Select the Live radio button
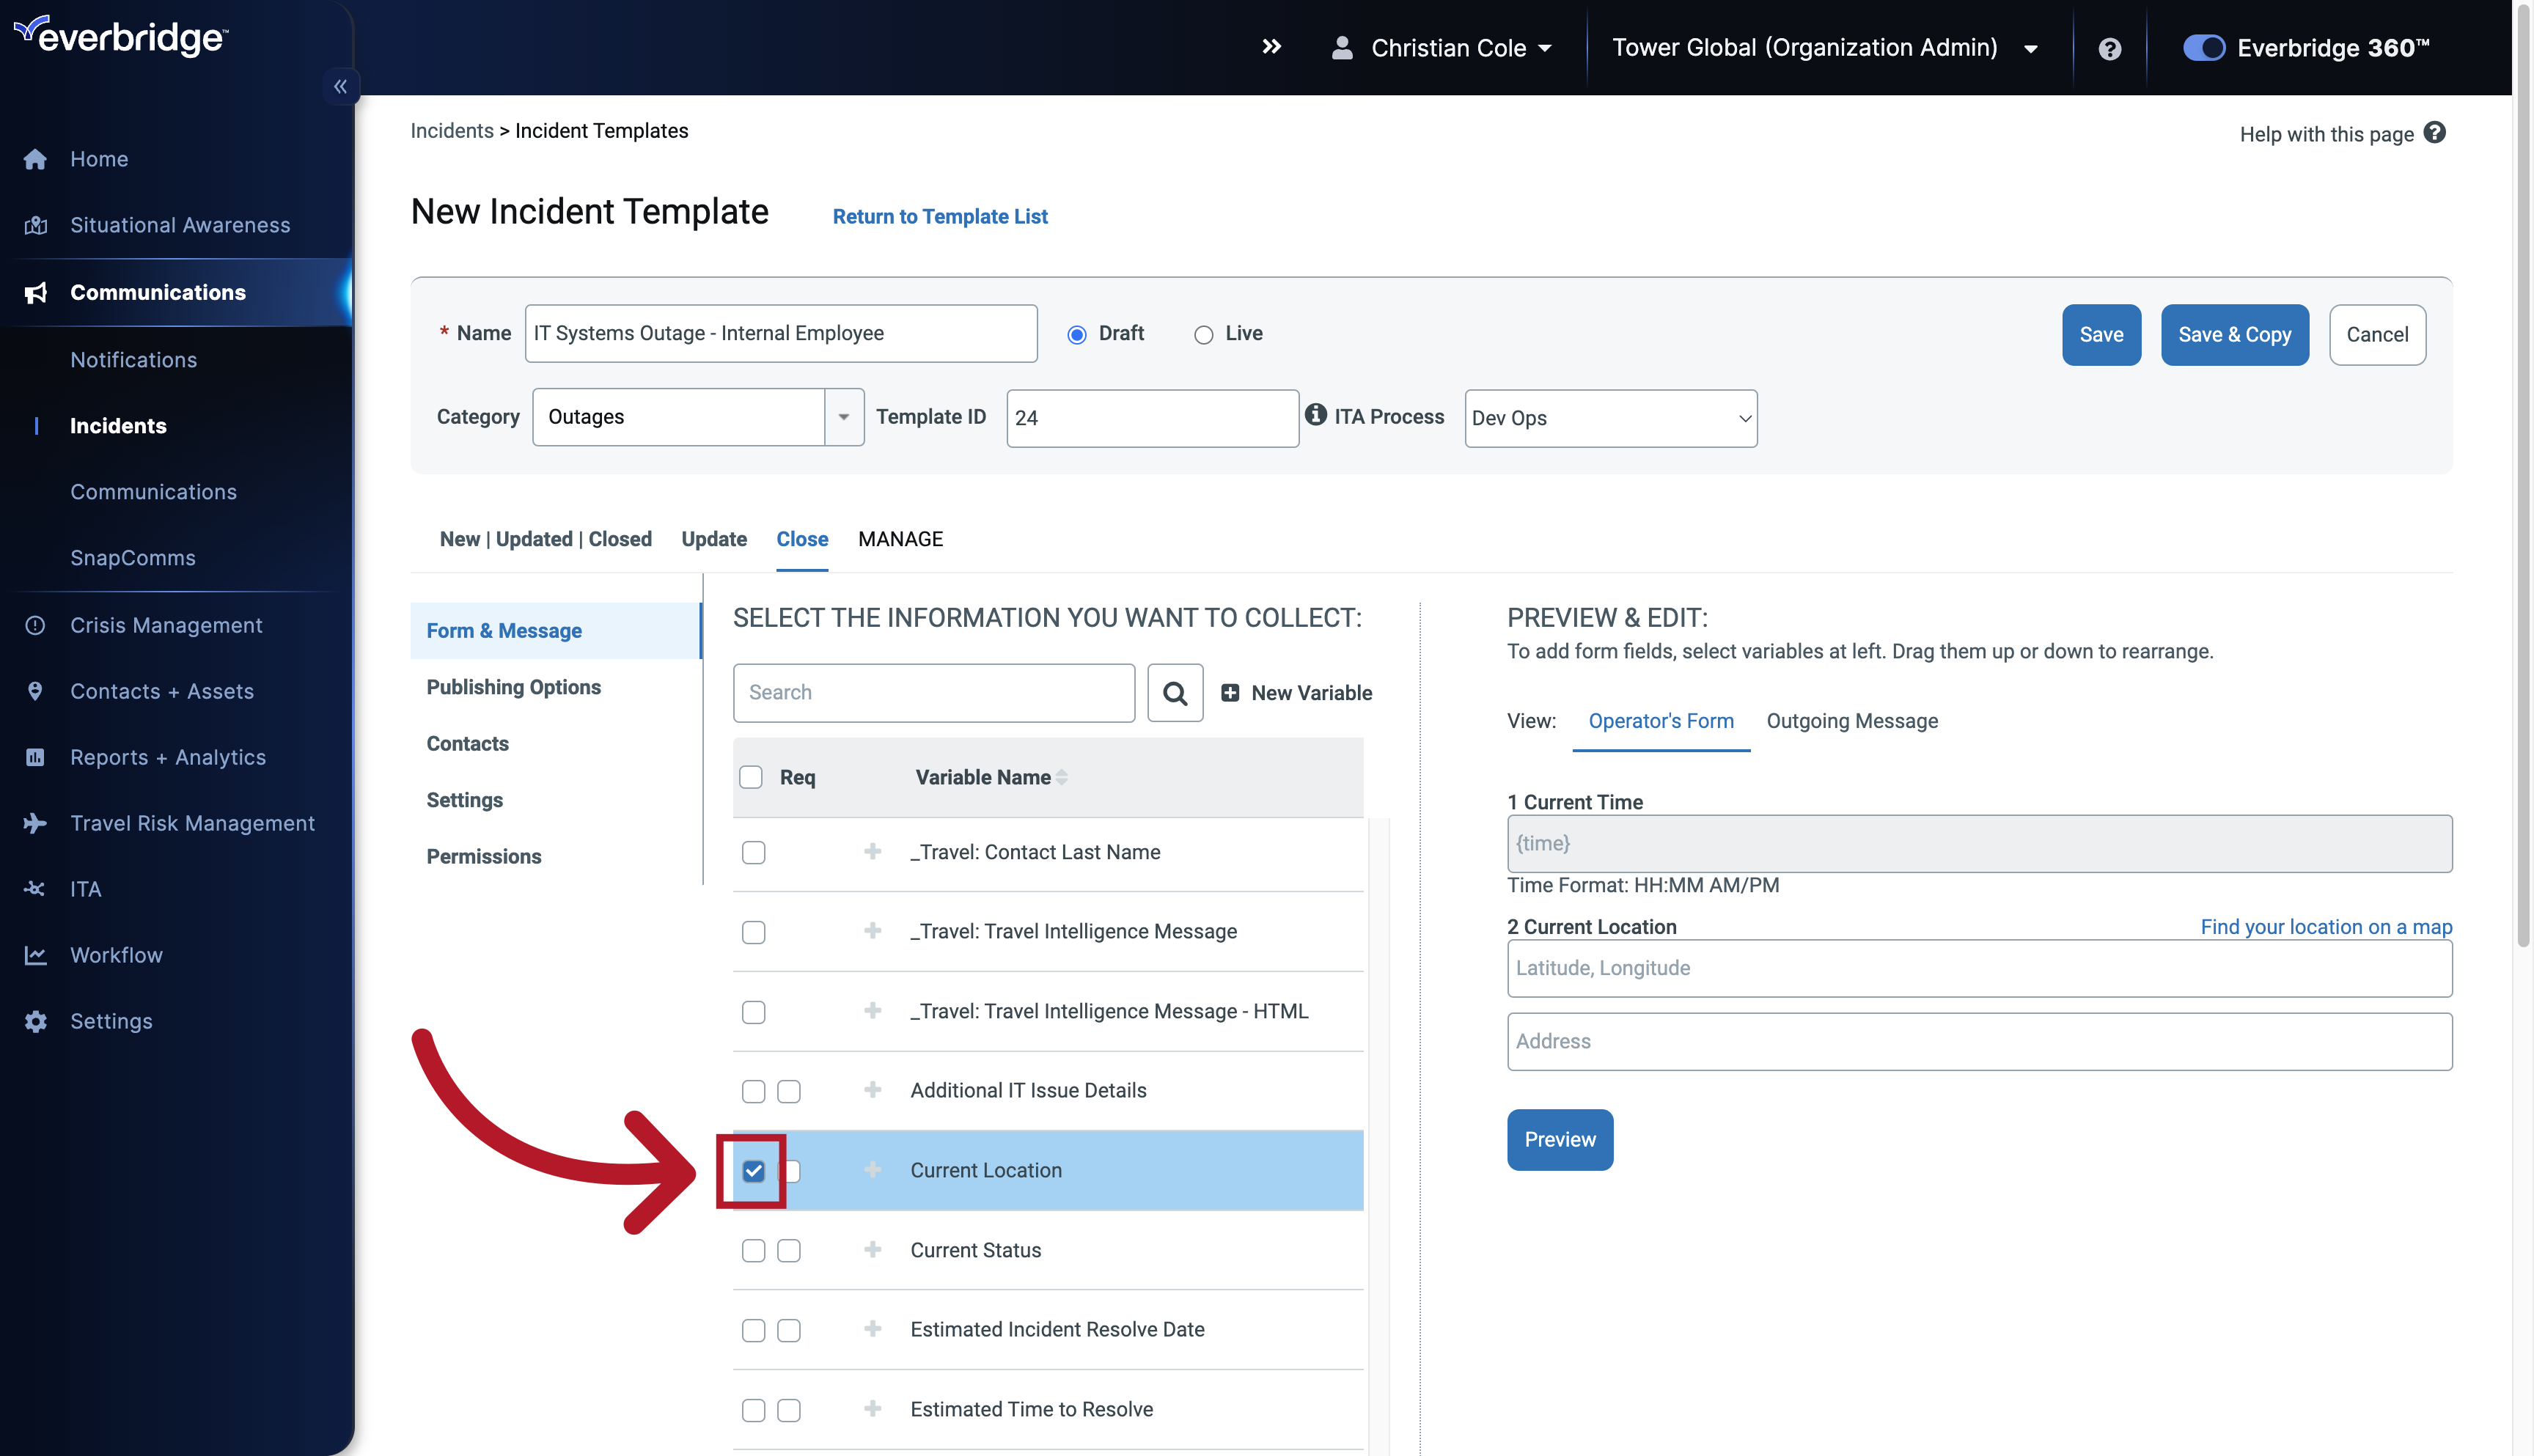 coord(1204,333)
